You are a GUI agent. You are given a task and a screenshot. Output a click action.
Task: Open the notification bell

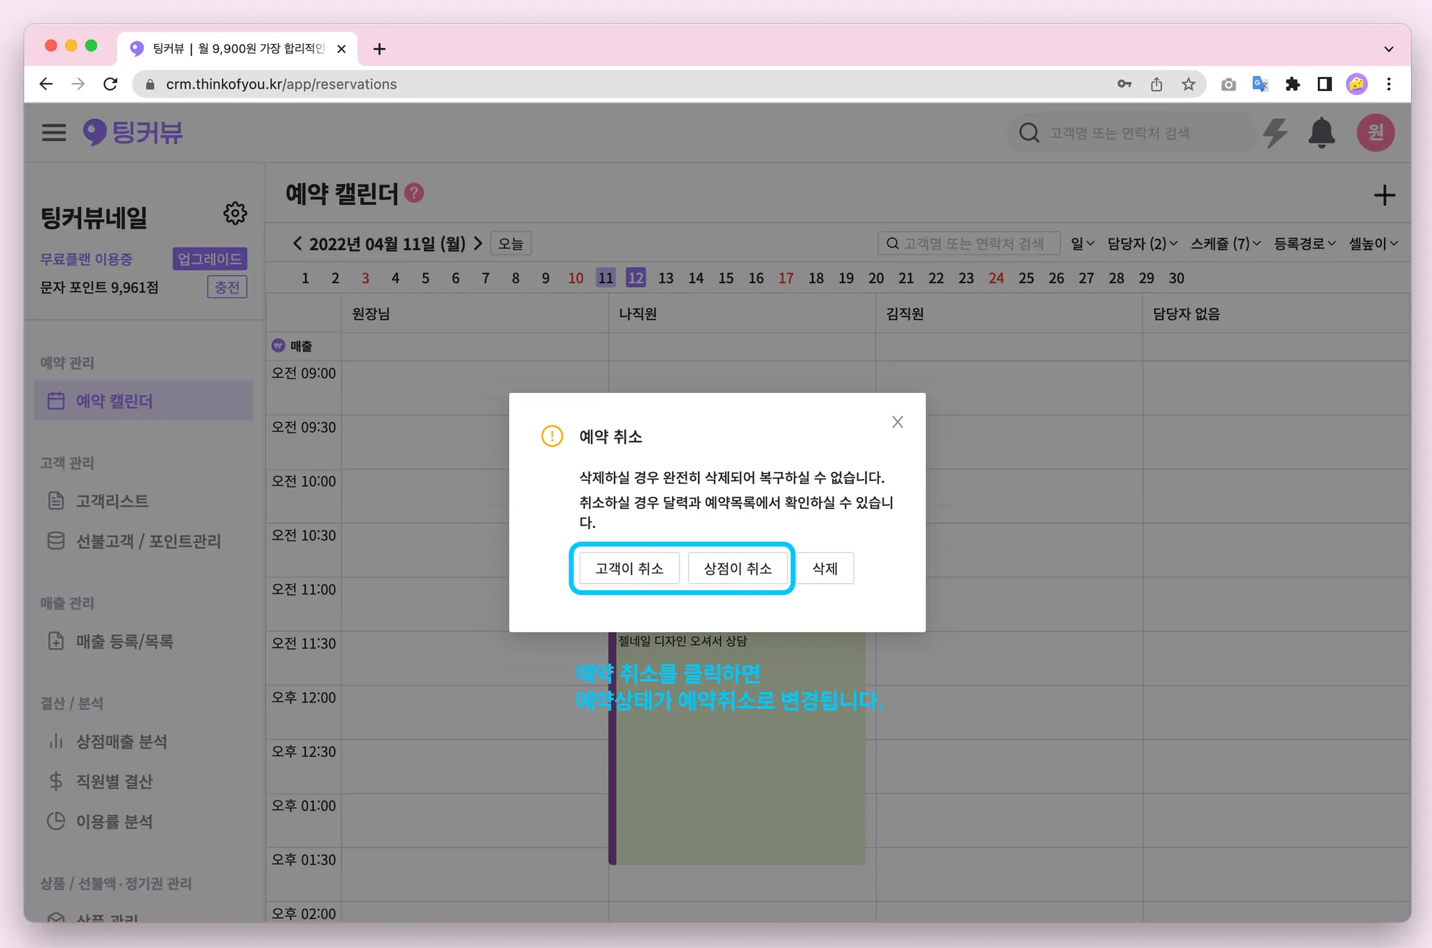pos(1321,132)
